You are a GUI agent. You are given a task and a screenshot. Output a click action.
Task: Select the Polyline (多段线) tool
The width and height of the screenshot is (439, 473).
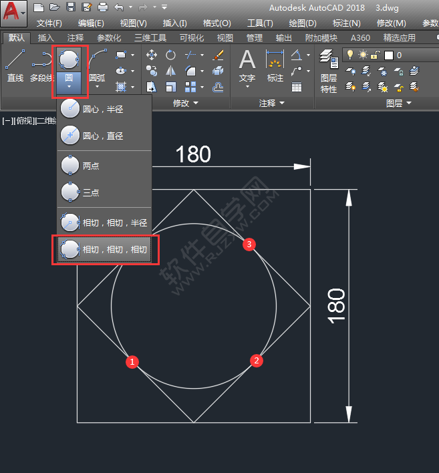(x=41, y=65)
